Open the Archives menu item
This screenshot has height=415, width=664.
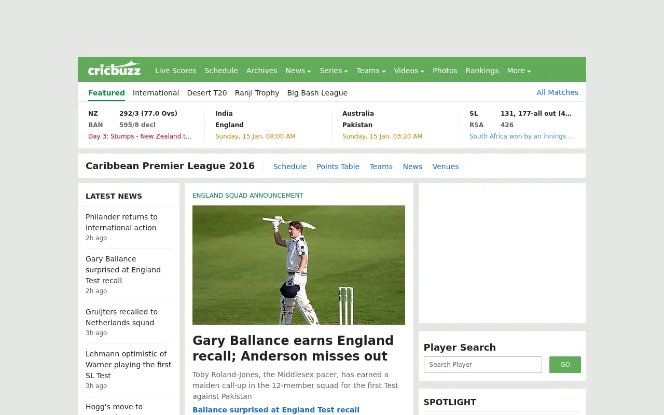click(261, 71)
